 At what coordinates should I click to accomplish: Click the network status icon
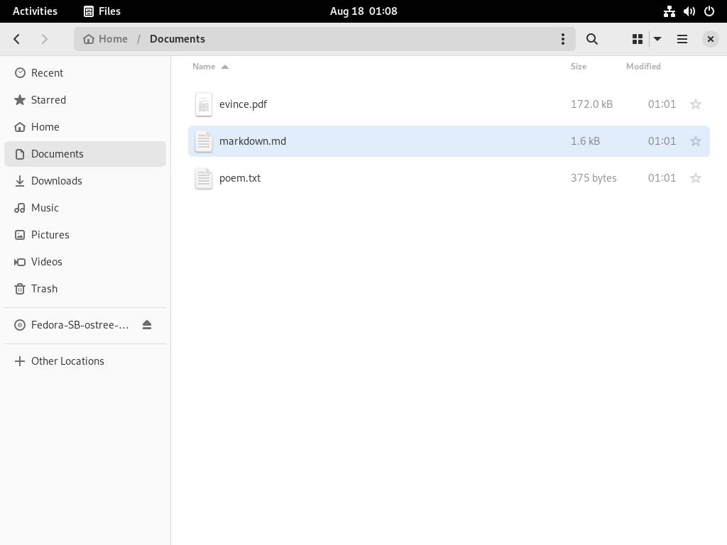tap(669, 11)
